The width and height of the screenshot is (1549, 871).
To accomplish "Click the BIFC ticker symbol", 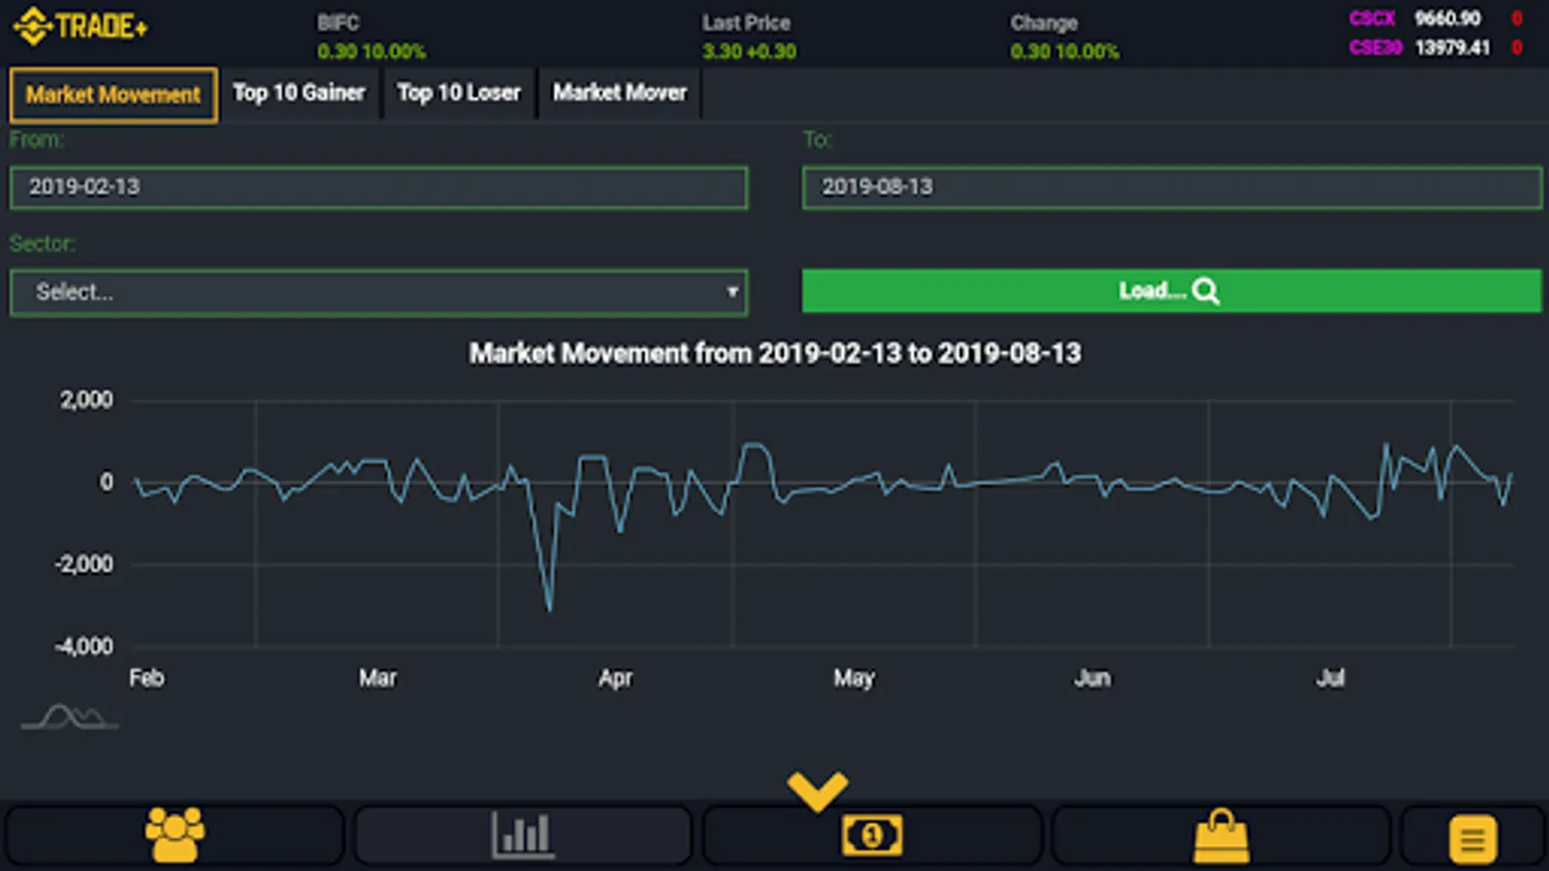I will point(338,22).
